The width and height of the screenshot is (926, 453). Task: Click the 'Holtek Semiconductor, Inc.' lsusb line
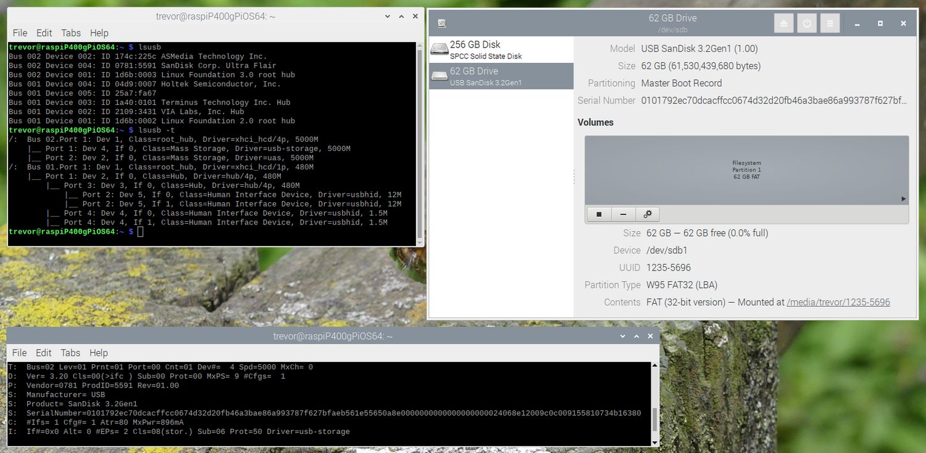(145, 84)
